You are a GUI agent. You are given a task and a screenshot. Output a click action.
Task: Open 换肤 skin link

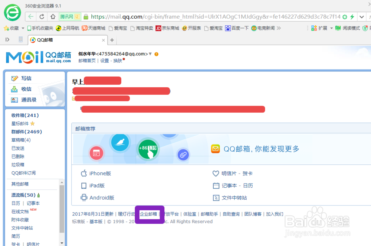[118, 61]
